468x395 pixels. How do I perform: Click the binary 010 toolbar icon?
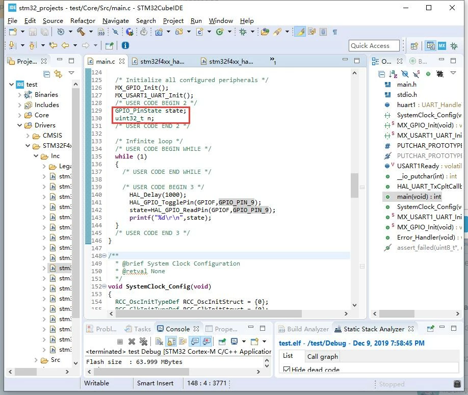point(101,32)
